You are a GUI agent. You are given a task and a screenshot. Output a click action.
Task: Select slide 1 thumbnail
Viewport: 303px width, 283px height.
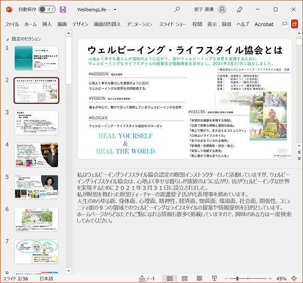37,58
